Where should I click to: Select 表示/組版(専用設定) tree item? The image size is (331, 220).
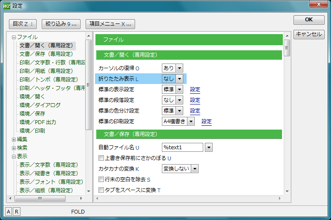(46, 191)
